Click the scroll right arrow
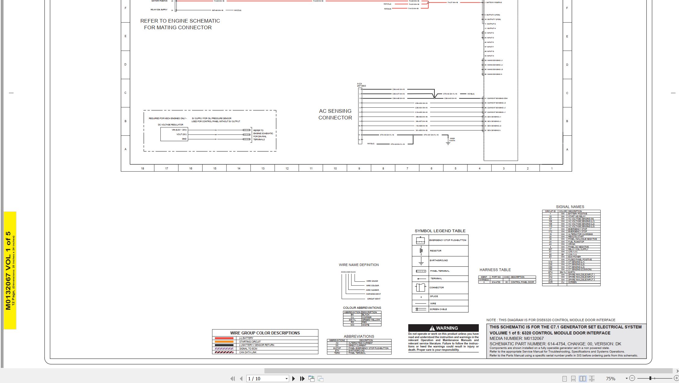This screenshot has height=383, width=679. (x=677, y=371)
